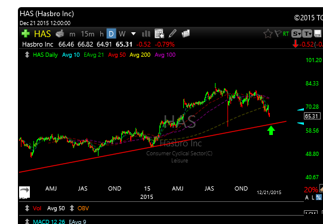
Task: Select the 'h' hourly timeframe
Action: click(x=101, y=34)
